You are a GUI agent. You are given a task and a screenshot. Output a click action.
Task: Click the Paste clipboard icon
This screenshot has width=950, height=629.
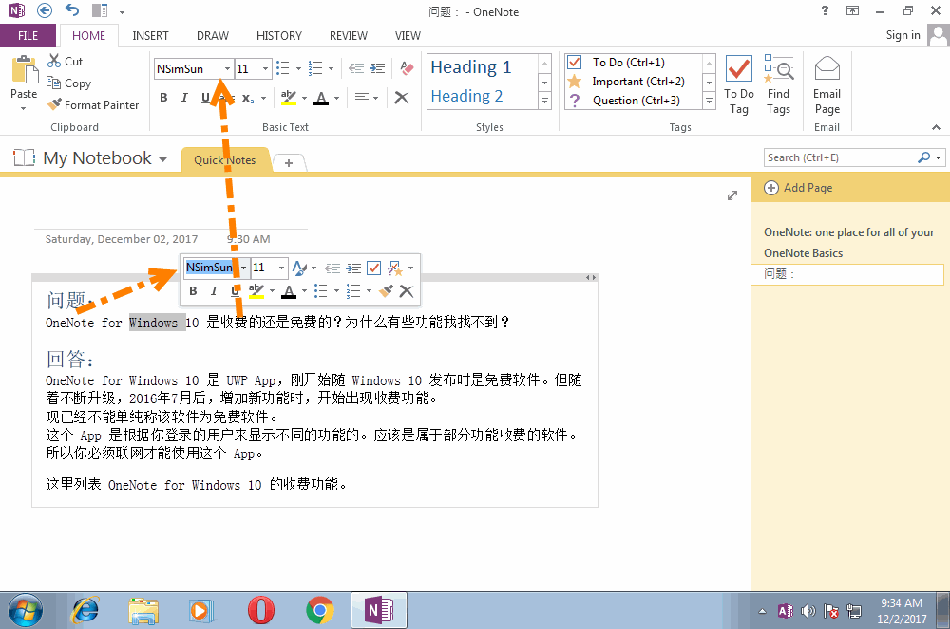click(x=25, y=70)
